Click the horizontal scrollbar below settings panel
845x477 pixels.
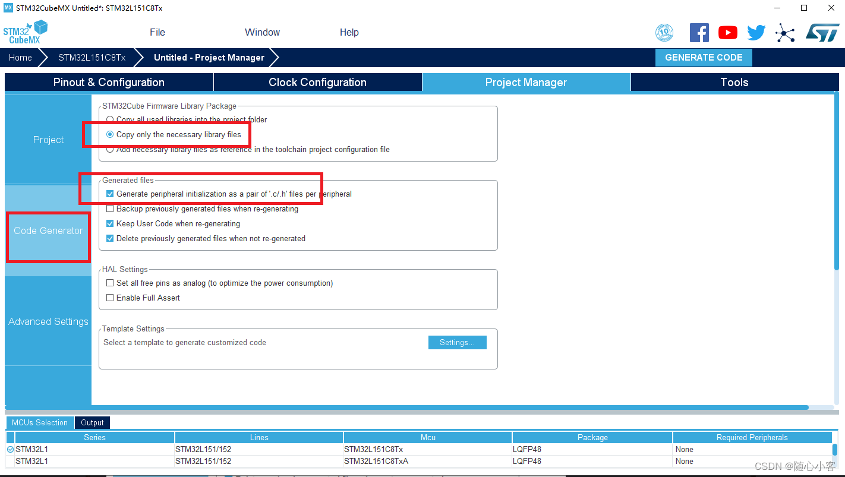(407, 407)
